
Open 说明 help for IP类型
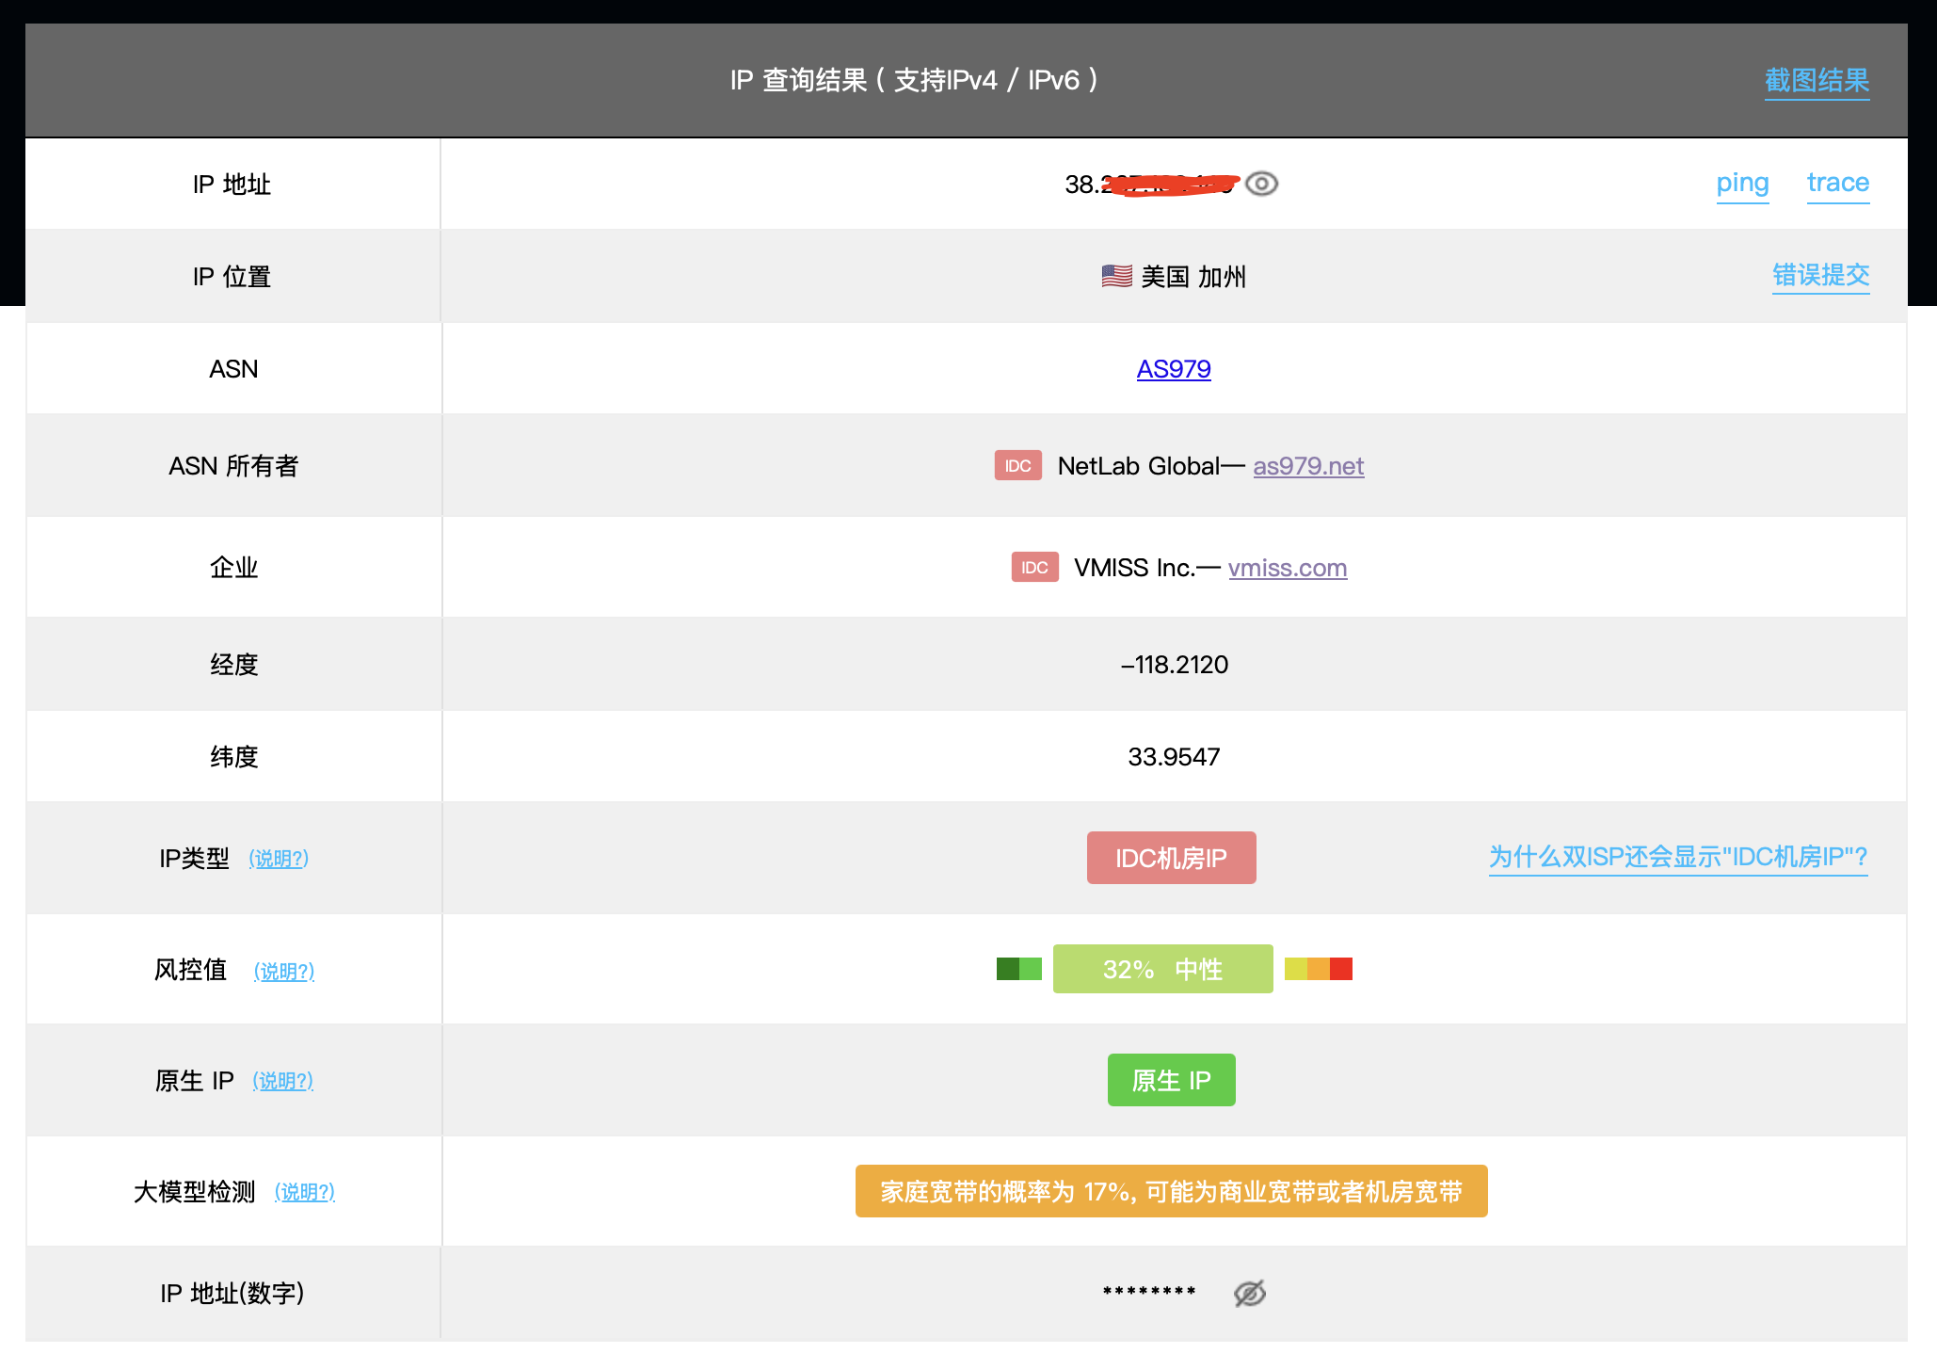(x=279, y=859)
